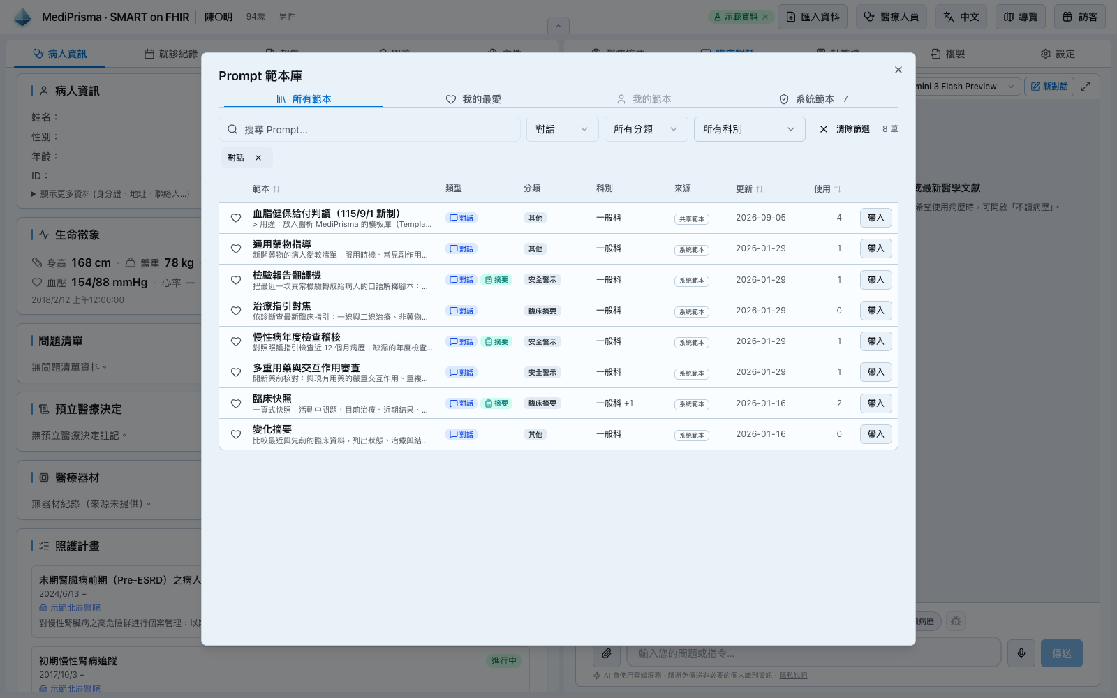1117x698 pixels.
Task: Toggle favorite heart for 多重用藥與交互作用審查
Action: tap(236, 372)
